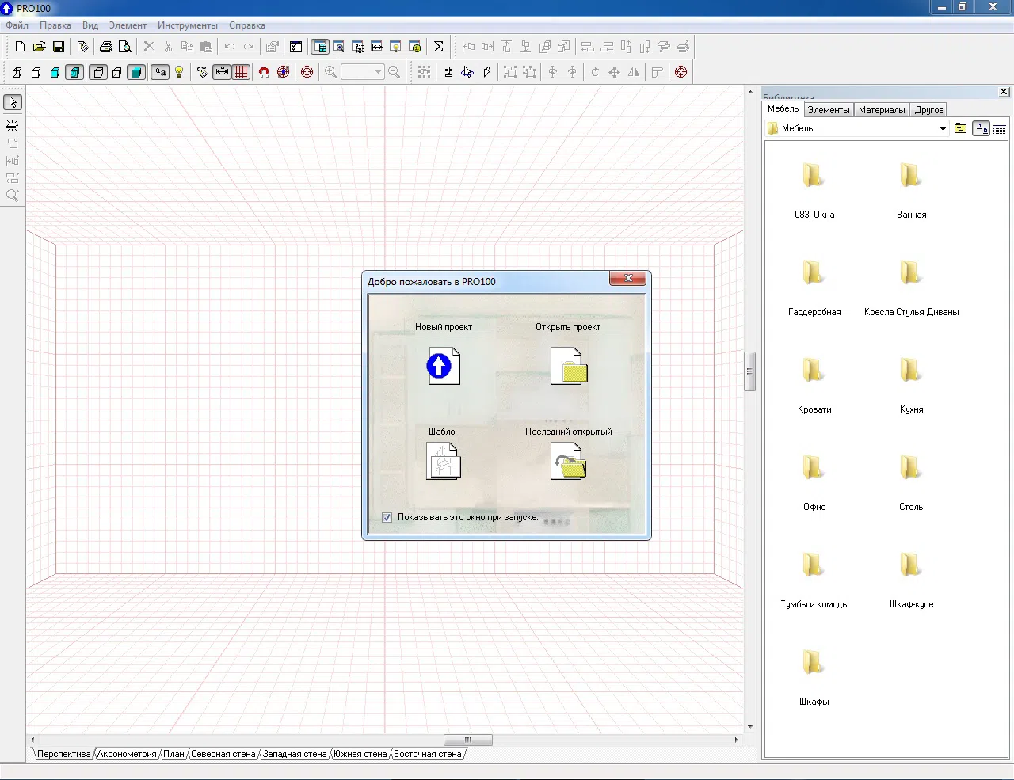
Task: Toggle the 'aa' labels button
Action: tap(160, 72)
